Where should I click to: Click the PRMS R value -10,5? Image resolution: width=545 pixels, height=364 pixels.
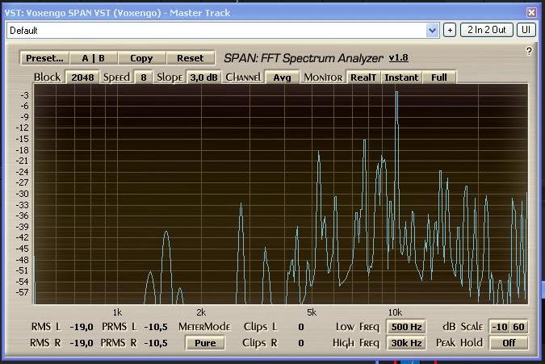155,343
